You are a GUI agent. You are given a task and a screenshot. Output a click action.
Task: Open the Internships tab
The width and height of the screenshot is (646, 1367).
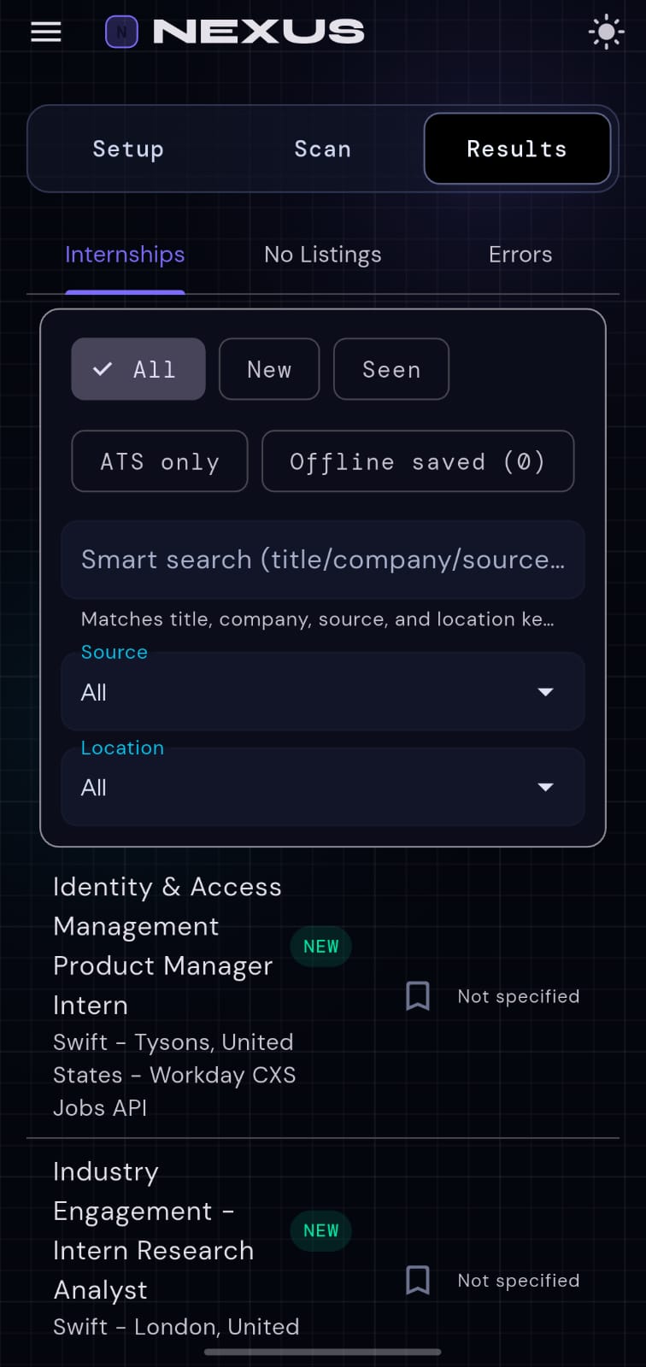pyautogui.click(x=125, y=255)
